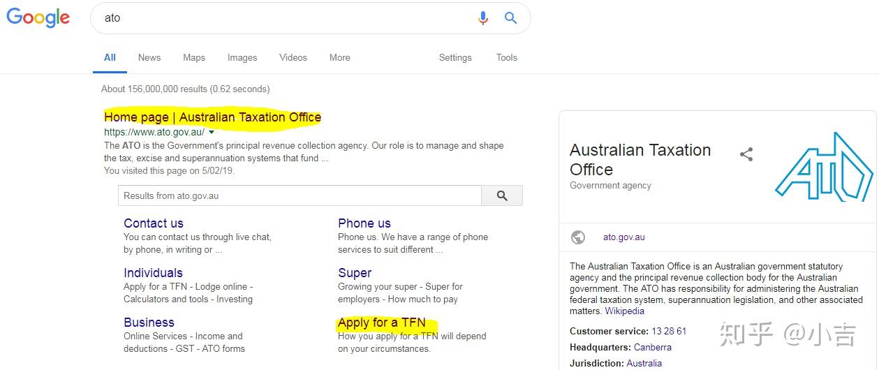Viewport: 879px width, 370px height.
Task: Click the blue magnifier search icon
Action: [511, 18]
